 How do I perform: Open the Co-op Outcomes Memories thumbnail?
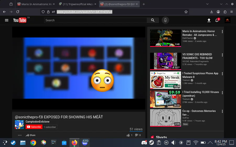(165, 118)
